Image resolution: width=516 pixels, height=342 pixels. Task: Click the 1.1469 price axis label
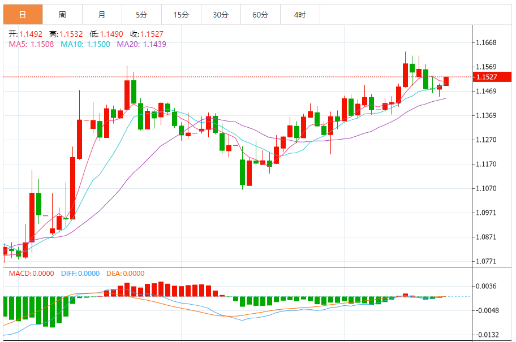pyautogui.click(x=486, y=91)
